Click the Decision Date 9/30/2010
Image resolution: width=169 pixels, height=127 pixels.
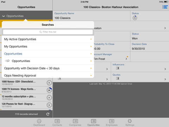click(138, 49)
